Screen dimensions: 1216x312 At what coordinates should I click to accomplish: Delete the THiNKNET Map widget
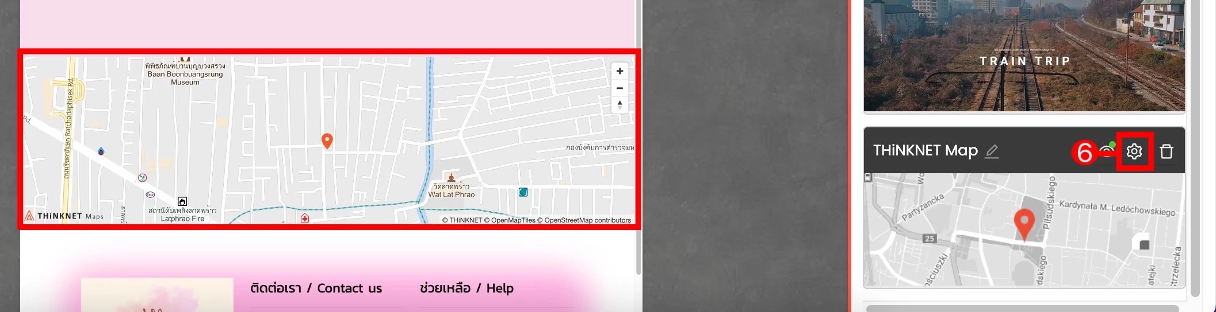pos(1167,151)
